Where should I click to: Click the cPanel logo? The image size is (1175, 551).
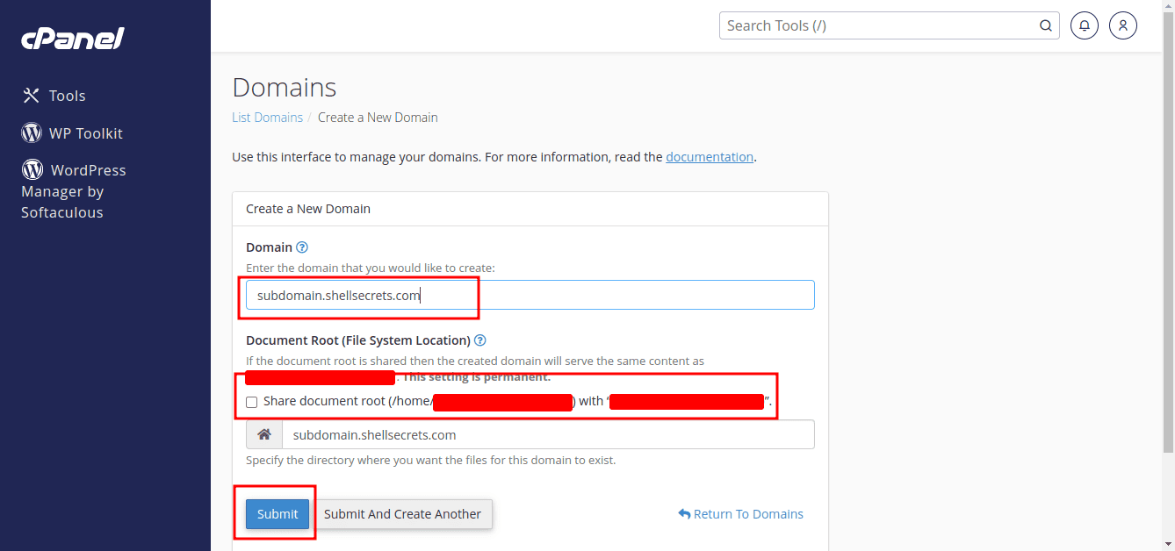(72, 39)
